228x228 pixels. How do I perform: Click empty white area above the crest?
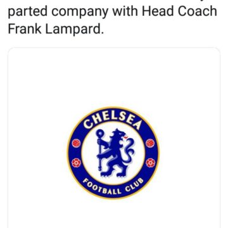pos(114,76)
